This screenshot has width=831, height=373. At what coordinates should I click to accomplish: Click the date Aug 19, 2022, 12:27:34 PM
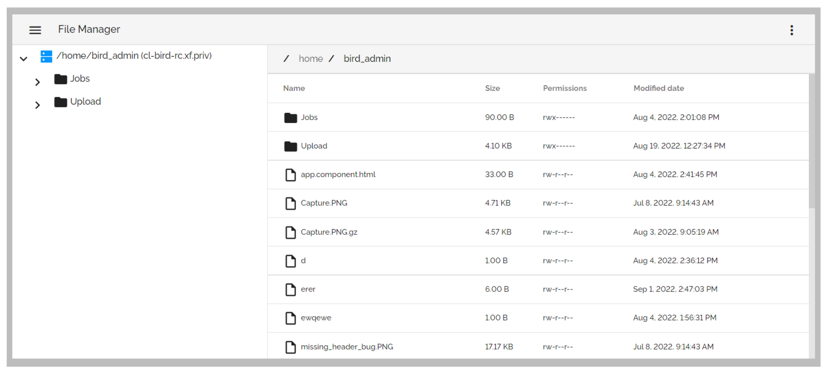[x=679, y=146]
